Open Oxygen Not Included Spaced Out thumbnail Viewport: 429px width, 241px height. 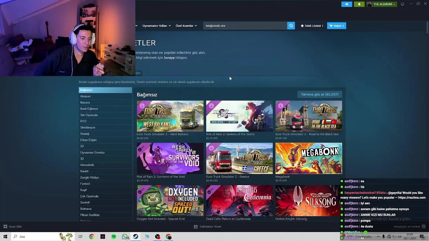coord(170,201)
